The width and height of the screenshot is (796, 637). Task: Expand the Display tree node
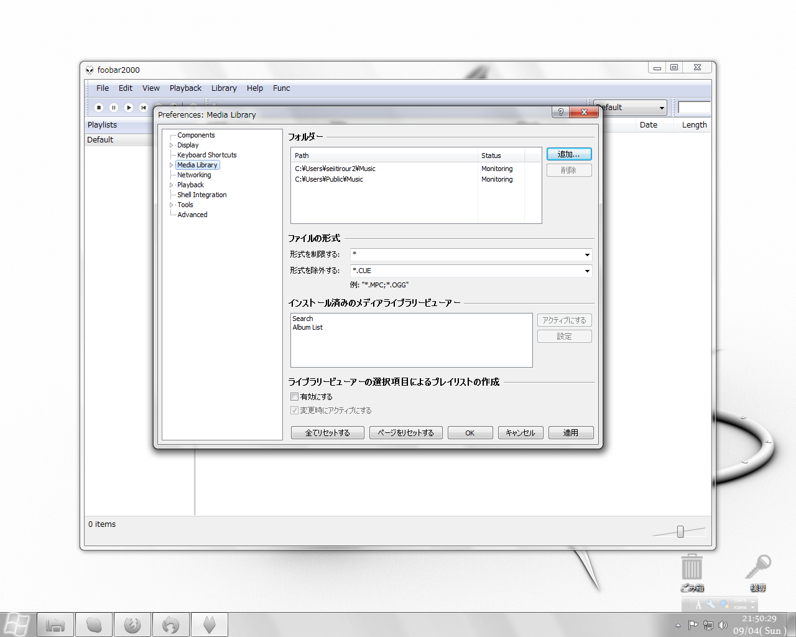(172, 145)
